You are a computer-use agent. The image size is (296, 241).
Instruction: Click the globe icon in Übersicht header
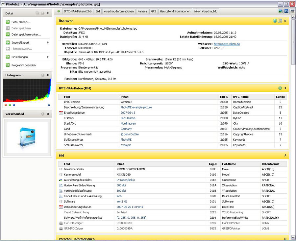tap(275, 21)
